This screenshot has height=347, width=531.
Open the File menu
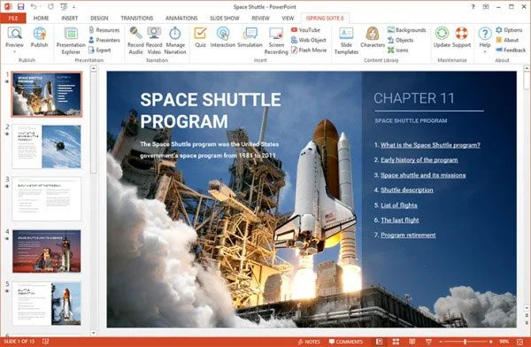point(13,18)
